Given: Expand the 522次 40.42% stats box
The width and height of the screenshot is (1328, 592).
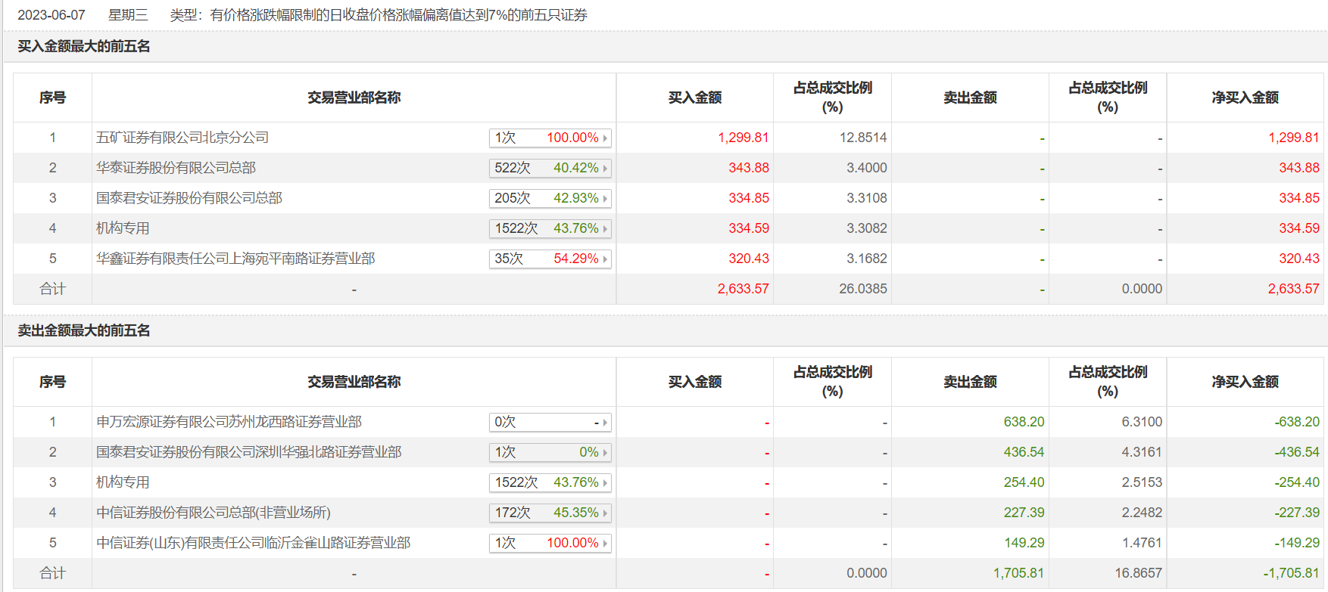Looking at the screenshot, I should pos(550,168).
